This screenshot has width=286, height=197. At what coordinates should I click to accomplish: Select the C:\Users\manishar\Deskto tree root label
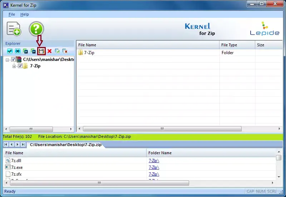click(49, 59)
